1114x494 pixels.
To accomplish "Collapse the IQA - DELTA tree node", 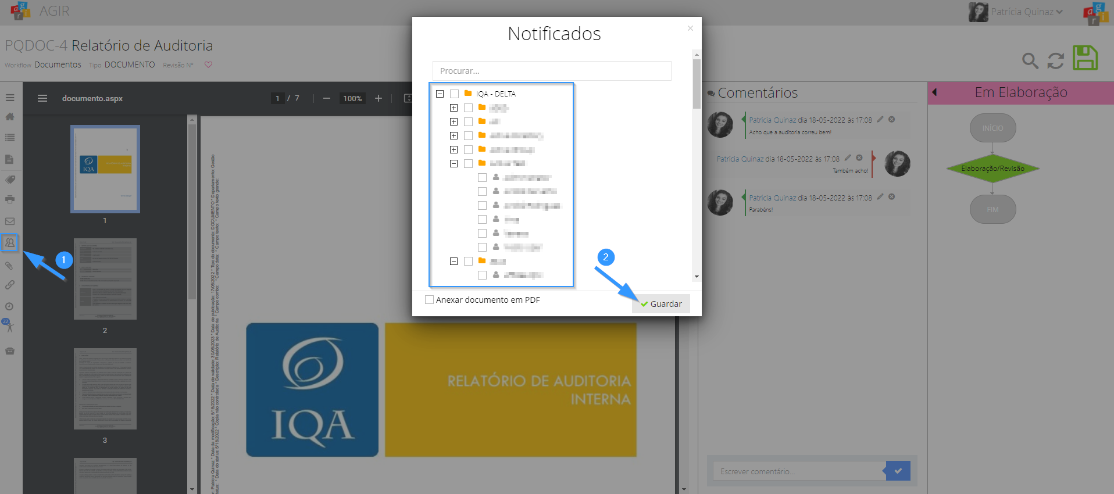I will pyautogui.click(x=440, y=94).
